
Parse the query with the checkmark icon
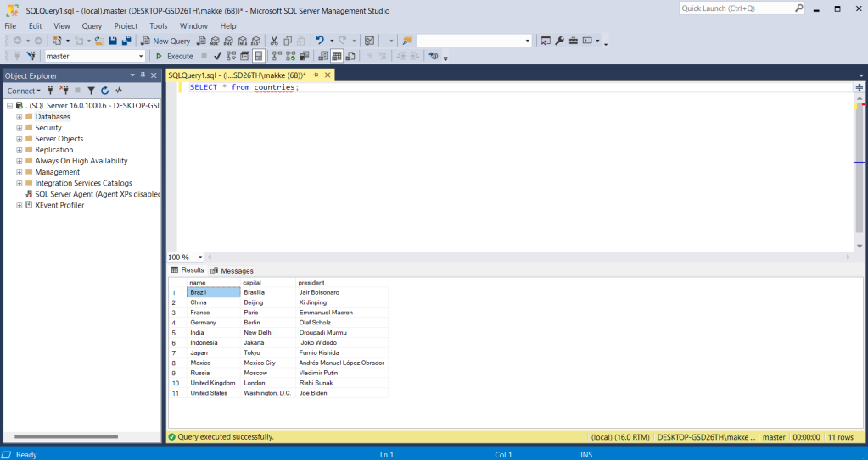point(217,56)
